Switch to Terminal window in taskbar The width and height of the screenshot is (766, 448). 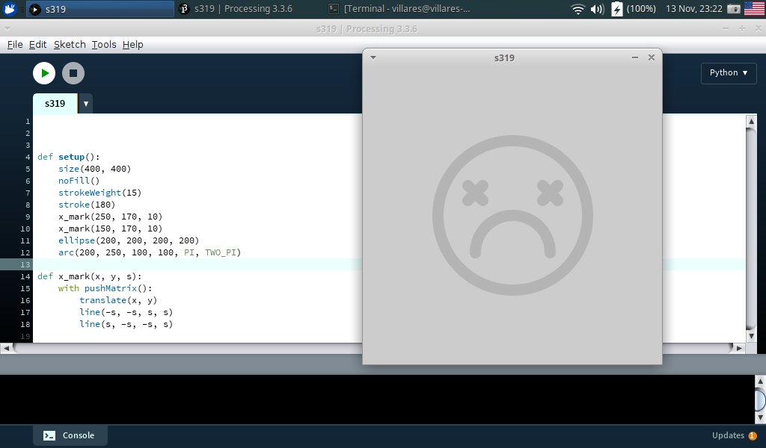coord(400,9)
